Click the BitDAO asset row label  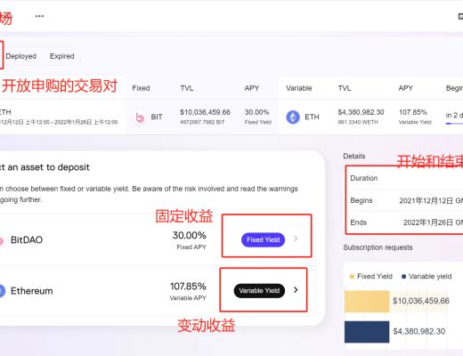click(27, 239)
